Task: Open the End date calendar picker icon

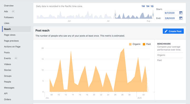Action: click(x=181, y=18)
